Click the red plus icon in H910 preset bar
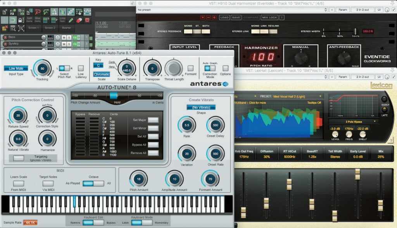397x228 pixels. (214, 17)
